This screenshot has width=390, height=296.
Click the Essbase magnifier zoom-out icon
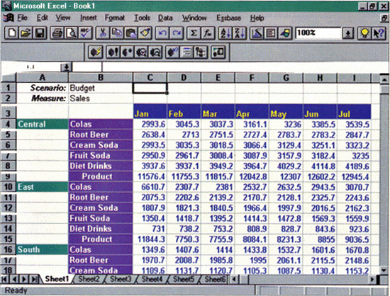155,52
